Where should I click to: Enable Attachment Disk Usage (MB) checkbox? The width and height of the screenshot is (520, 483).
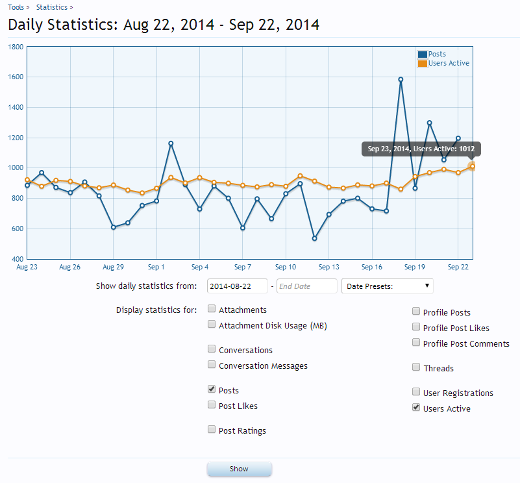[x=212, y=325]
